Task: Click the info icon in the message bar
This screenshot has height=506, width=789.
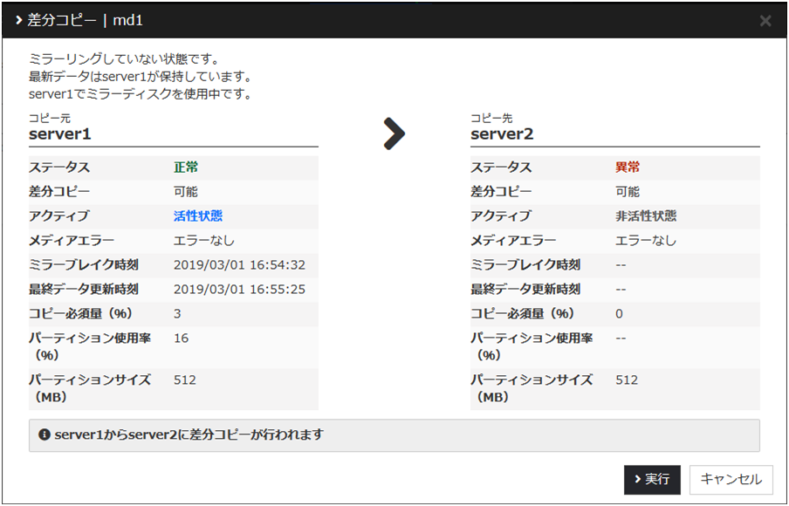Action: (44, 434)
